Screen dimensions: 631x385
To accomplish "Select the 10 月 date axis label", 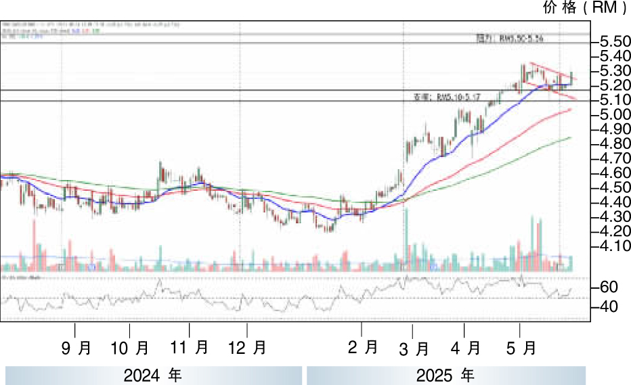I will tap(129, 348).
